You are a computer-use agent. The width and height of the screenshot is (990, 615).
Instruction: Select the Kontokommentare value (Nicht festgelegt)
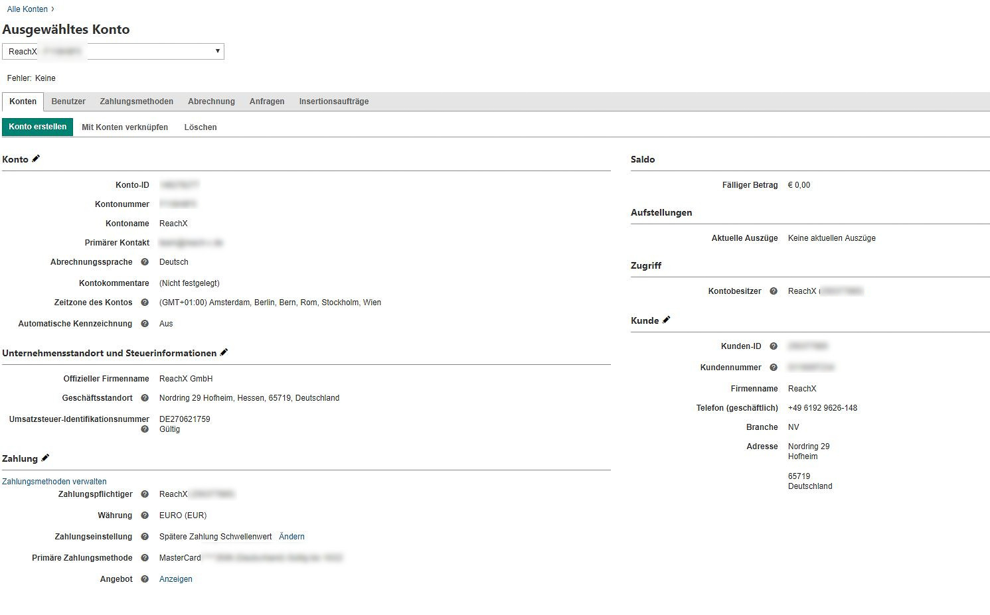[x=189, y=283]
